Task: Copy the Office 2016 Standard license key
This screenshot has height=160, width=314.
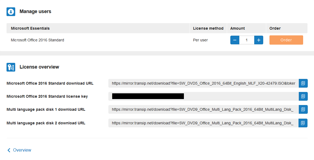Action: point(303,96)
